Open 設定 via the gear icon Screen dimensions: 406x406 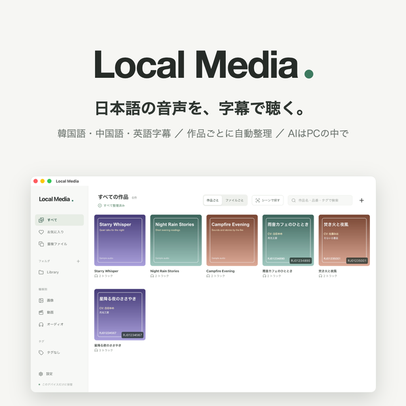tap(41, 374)
